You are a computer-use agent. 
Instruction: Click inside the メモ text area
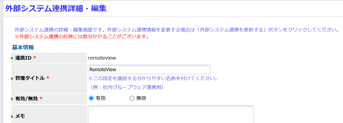pyautogui.click(x=171, y=114)
